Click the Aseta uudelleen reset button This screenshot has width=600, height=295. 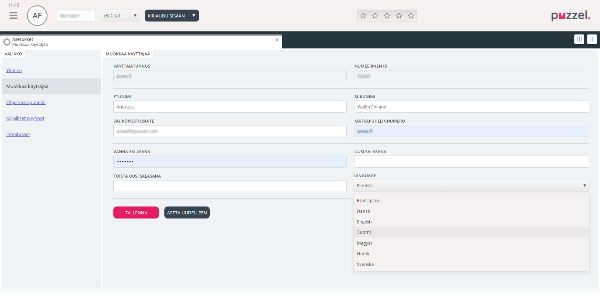[x=187, y=213]
